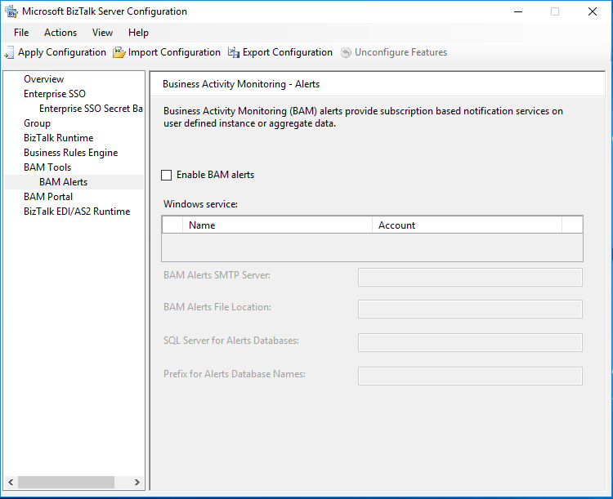The image size is (613, 499).
Task: Select BizTalk Runtime in the tree
Action: [58, 138]
